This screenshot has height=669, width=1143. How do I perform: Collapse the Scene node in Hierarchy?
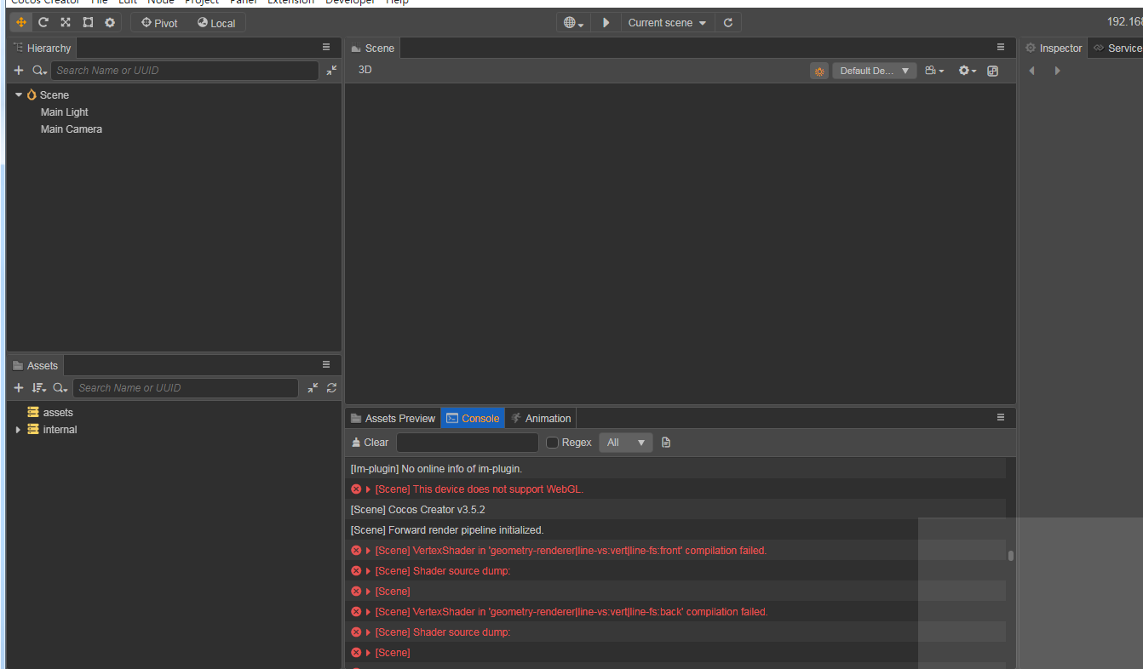tap(19, 94)
